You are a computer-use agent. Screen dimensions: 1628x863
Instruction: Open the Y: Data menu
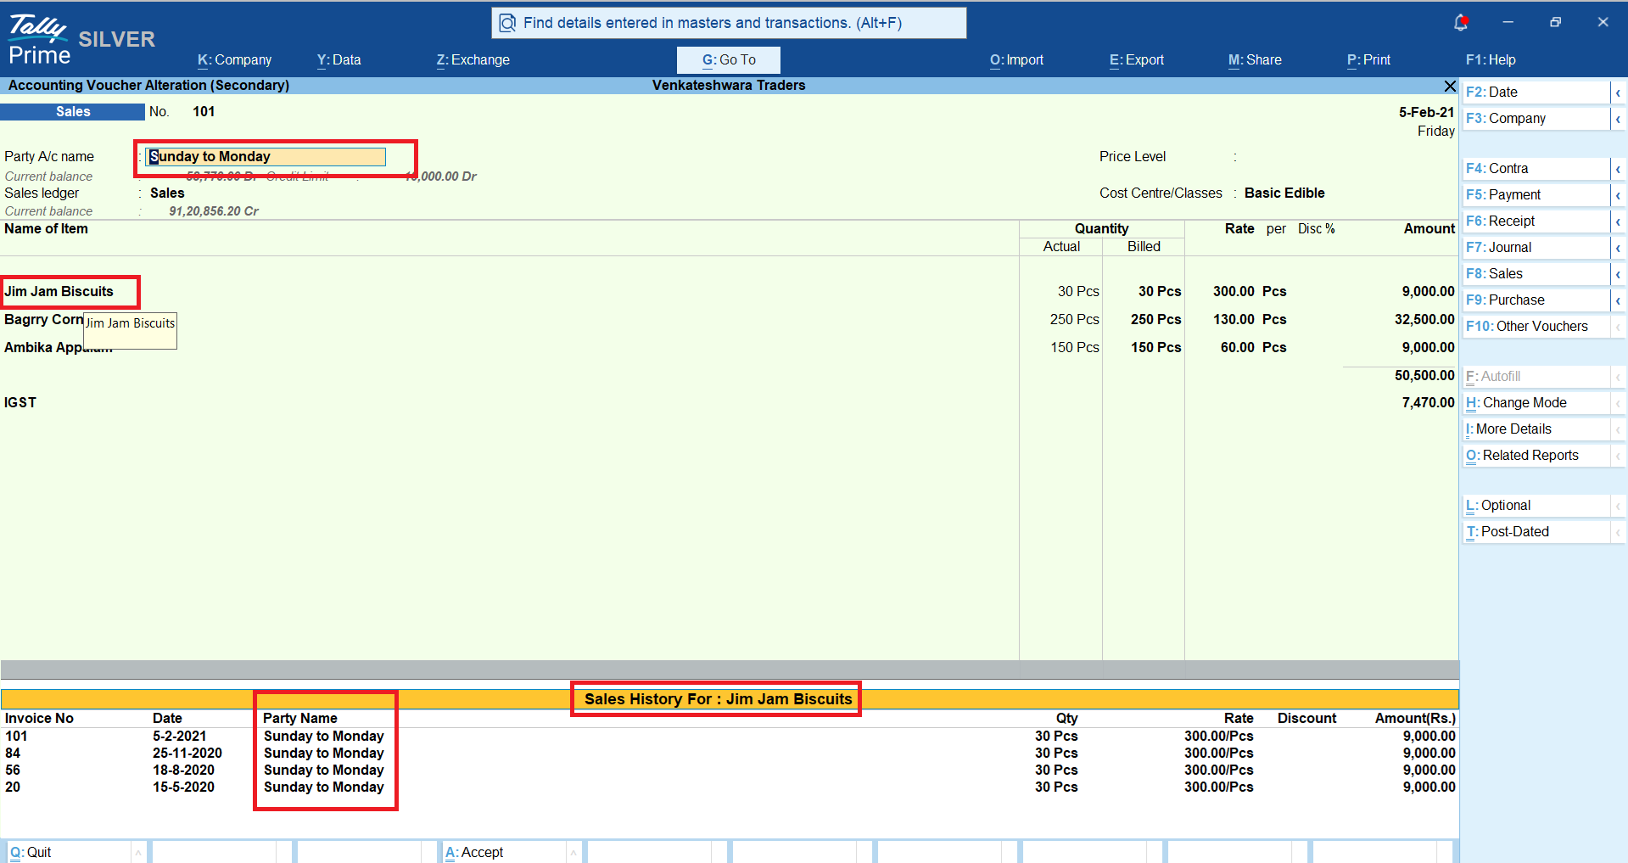[x=338, y=60]
